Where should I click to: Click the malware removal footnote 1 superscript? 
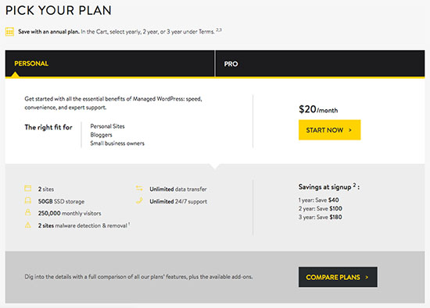click(129, 224)
